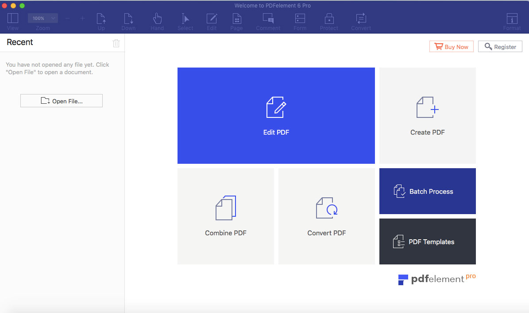Select the Edit PDF tile
The height and width of the screenshot is (313, 529).
click(276, 115)
